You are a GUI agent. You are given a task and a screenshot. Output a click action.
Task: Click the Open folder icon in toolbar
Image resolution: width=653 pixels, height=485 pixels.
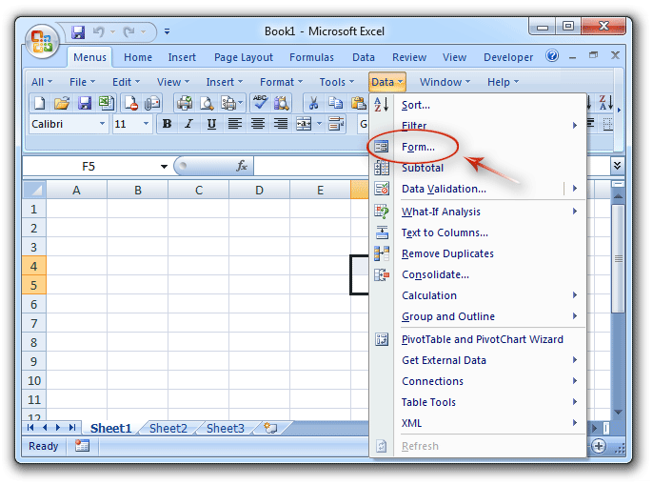coord(62,103)
